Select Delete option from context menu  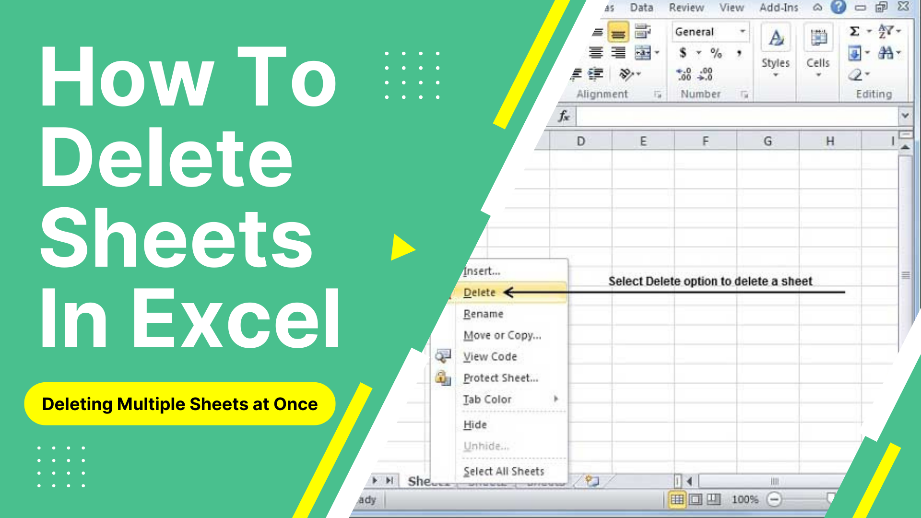pyautogui.click(x=478, y=292)
